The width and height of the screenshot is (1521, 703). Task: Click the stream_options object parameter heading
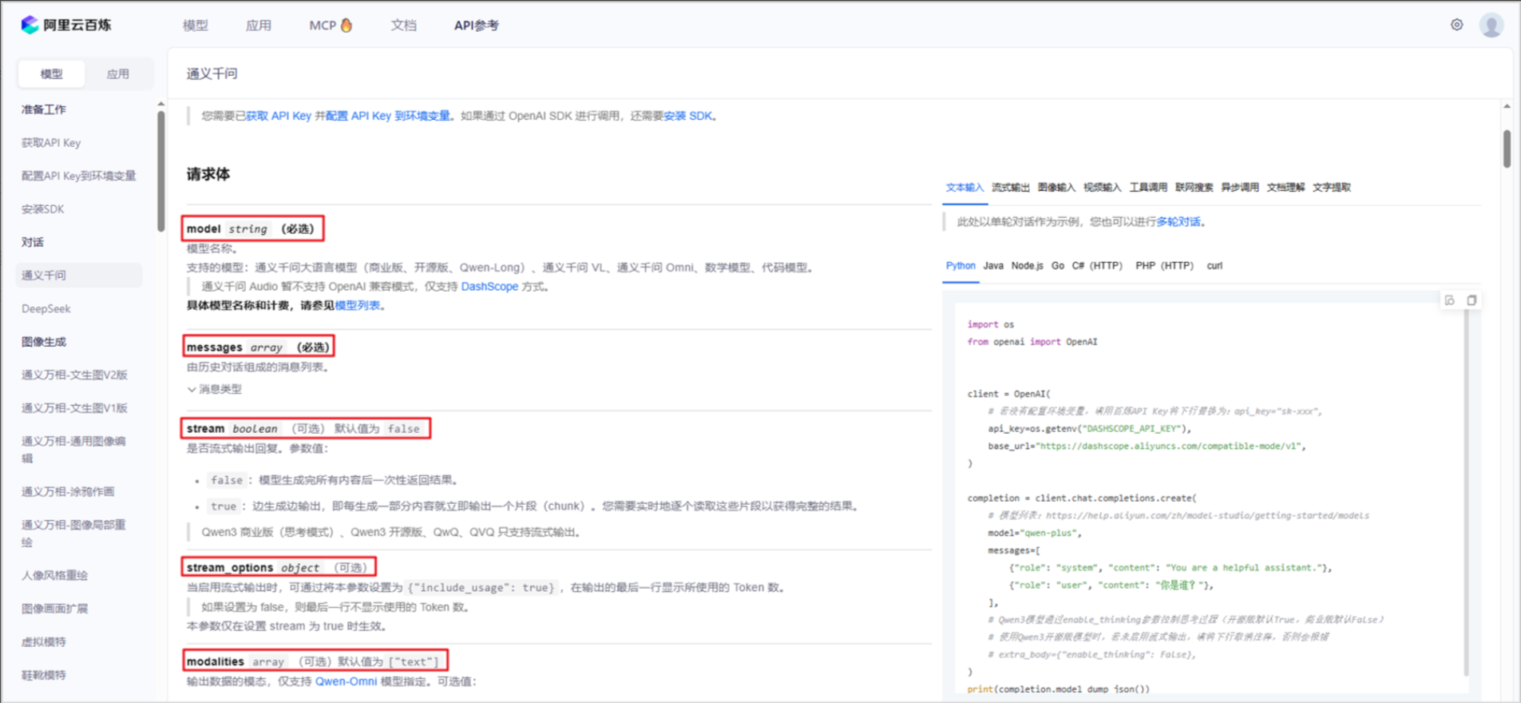point(279,567)
